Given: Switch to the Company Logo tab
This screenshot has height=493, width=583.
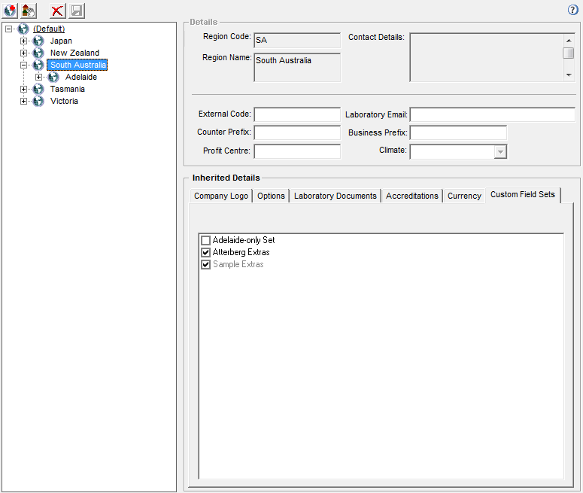Looking at the screenshot, I should tap(220, 196).
